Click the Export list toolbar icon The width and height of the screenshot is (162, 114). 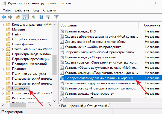(33, 17)
